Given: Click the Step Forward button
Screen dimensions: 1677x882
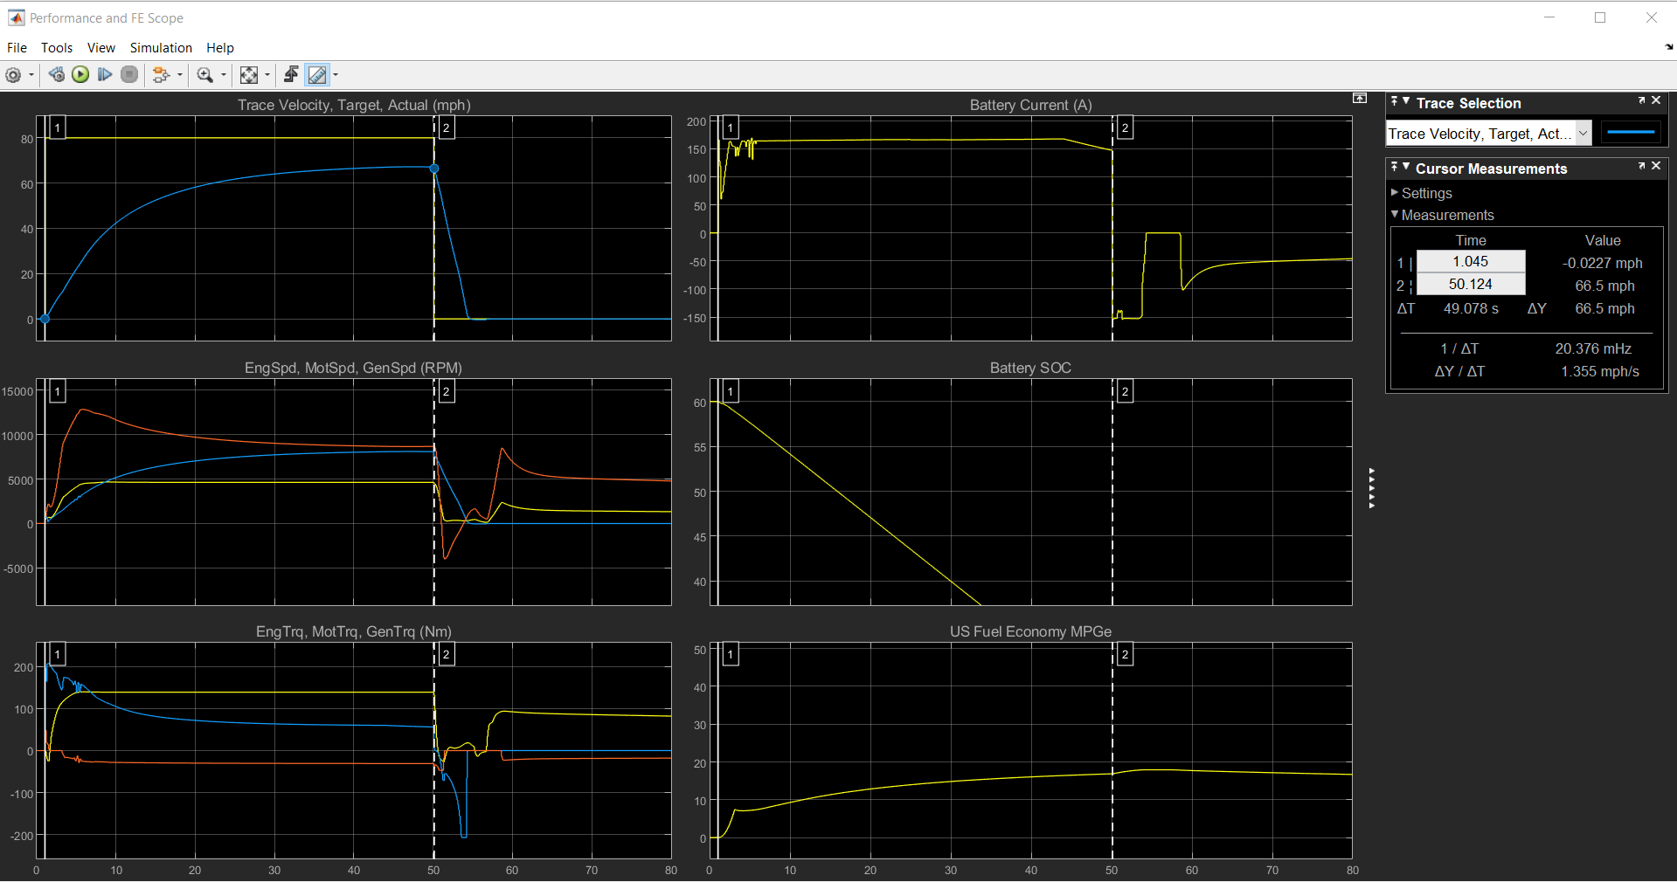Looking at the screenshot, I should [105, 75].
